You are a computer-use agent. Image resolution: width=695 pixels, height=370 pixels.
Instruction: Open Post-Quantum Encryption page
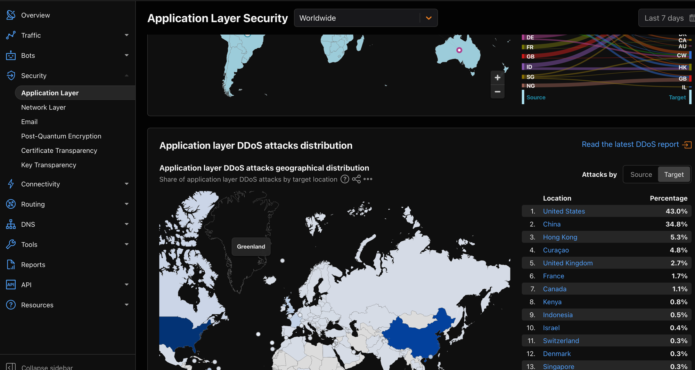[61, 136]
